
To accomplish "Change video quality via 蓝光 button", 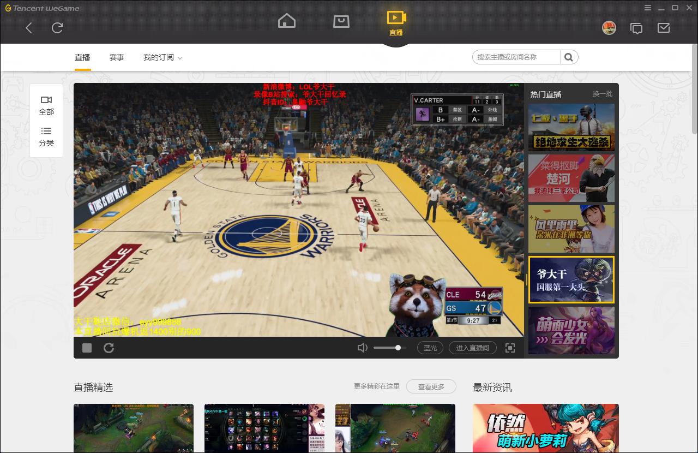I will pyautogui.click(x=430, y=348).
